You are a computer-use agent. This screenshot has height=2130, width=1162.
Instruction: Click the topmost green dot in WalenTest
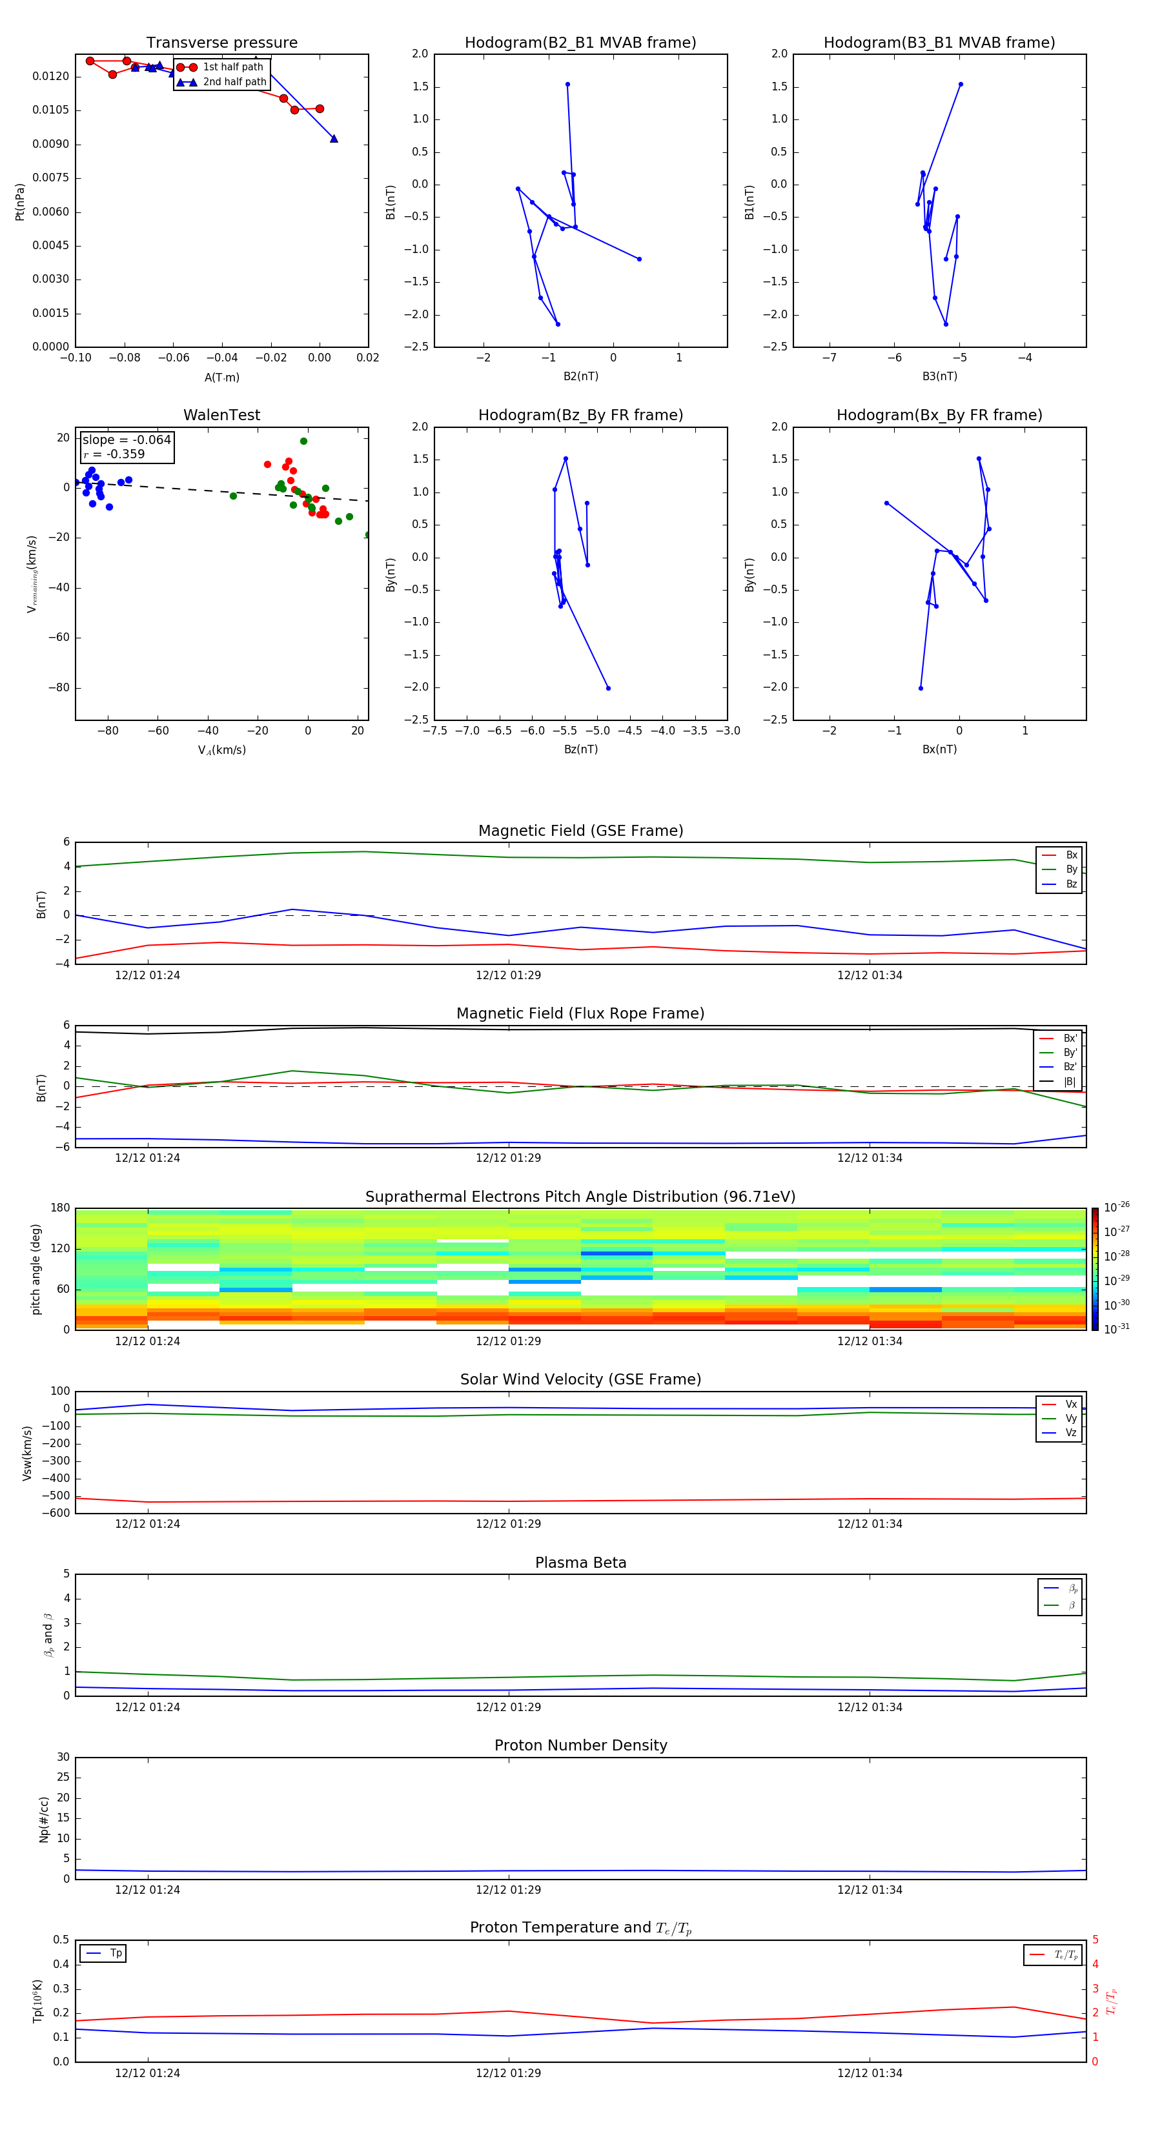303,441
